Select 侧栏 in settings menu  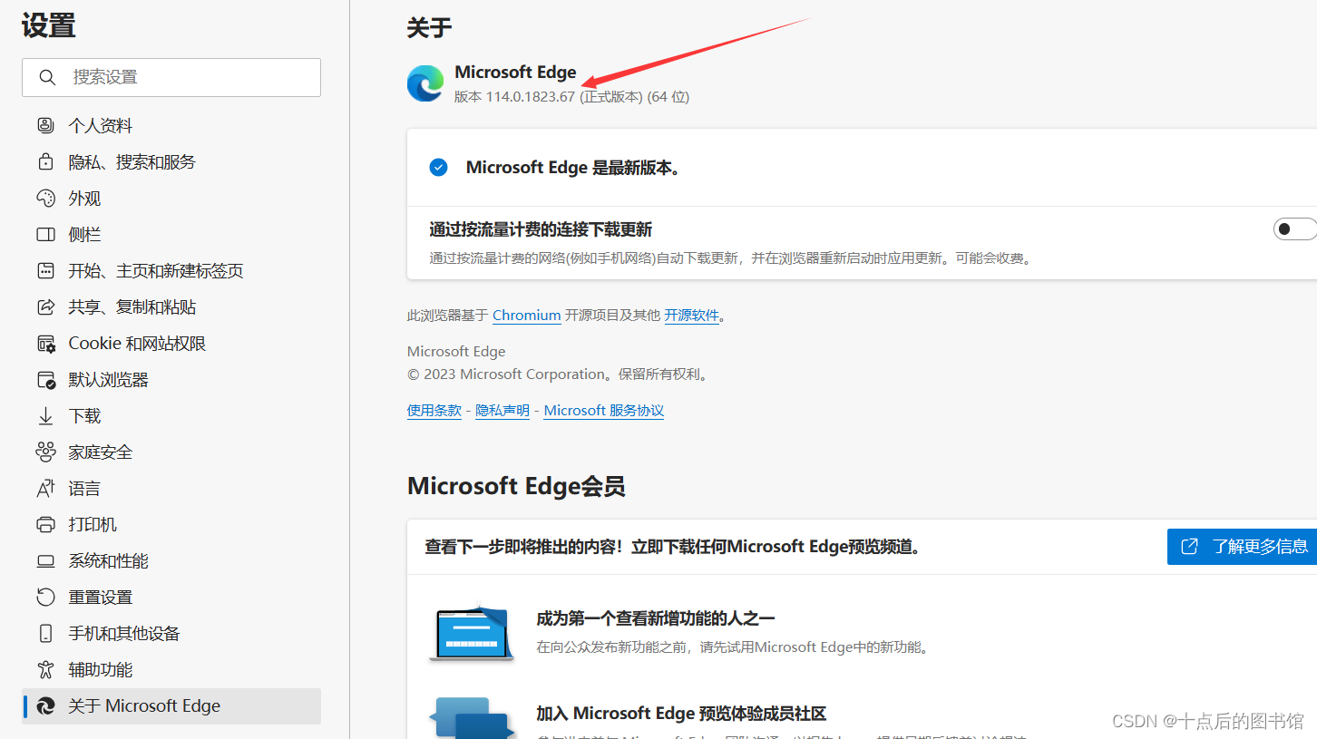[171, 234]
